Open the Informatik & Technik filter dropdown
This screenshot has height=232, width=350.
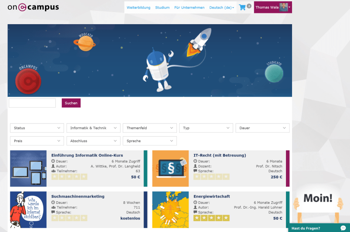click(x=93, y=128)
